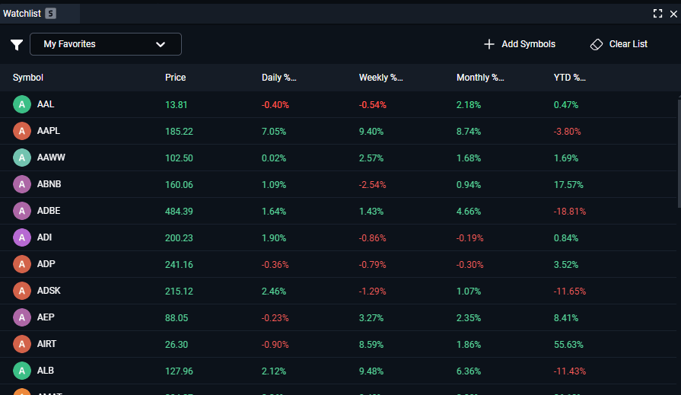Click ABNB YTD change 17.57%
The height and width of the screenshot is (395, 681).
[x=568, y=185]
